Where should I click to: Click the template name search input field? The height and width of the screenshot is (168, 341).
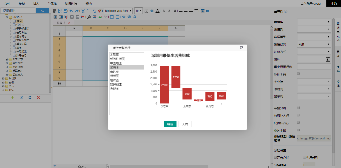[18, 10]
